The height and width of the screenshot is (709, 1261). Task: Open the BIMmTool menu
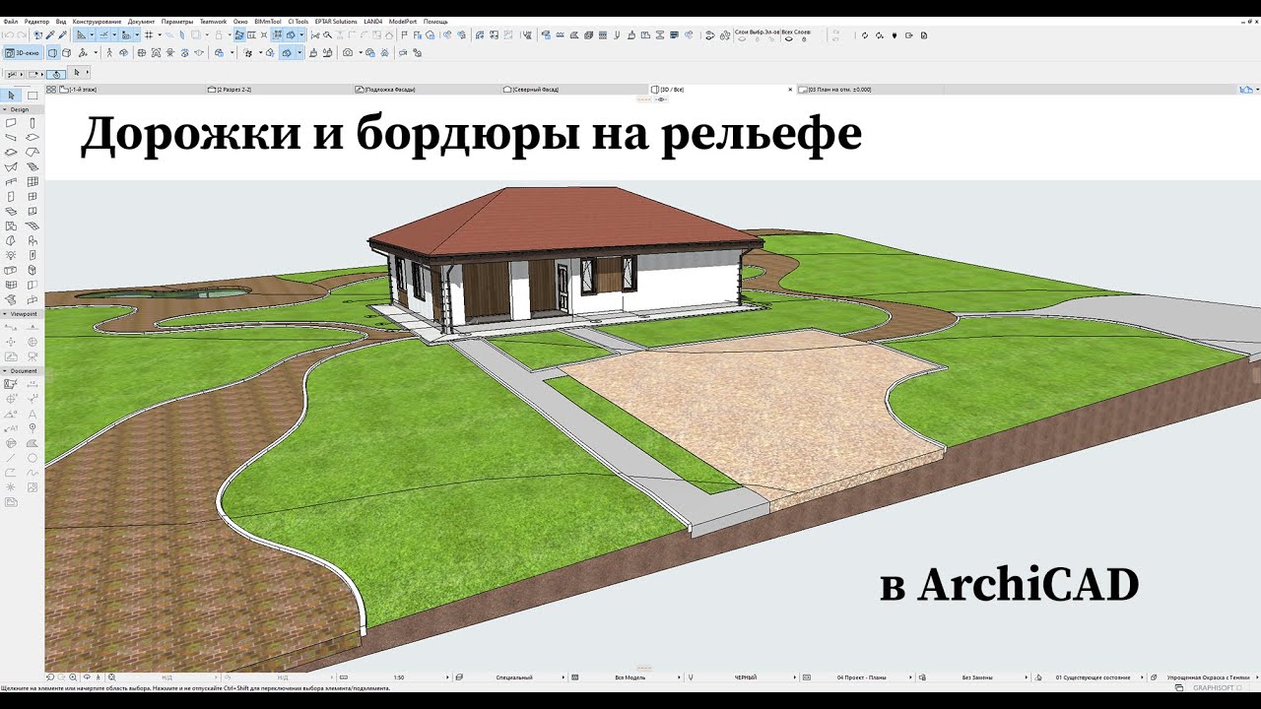coord(267,21)
